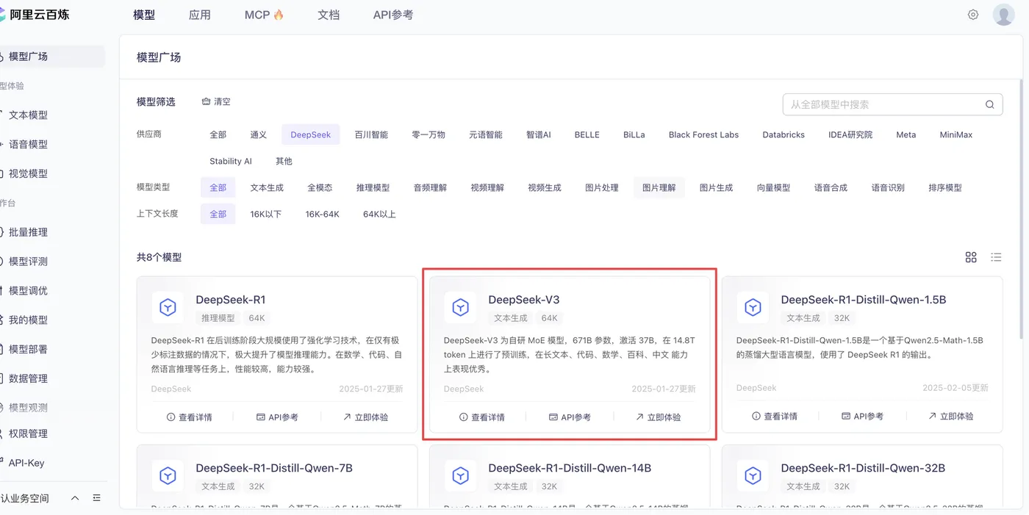Click the DeepSeek-V3 model logo

pos(460,307)
